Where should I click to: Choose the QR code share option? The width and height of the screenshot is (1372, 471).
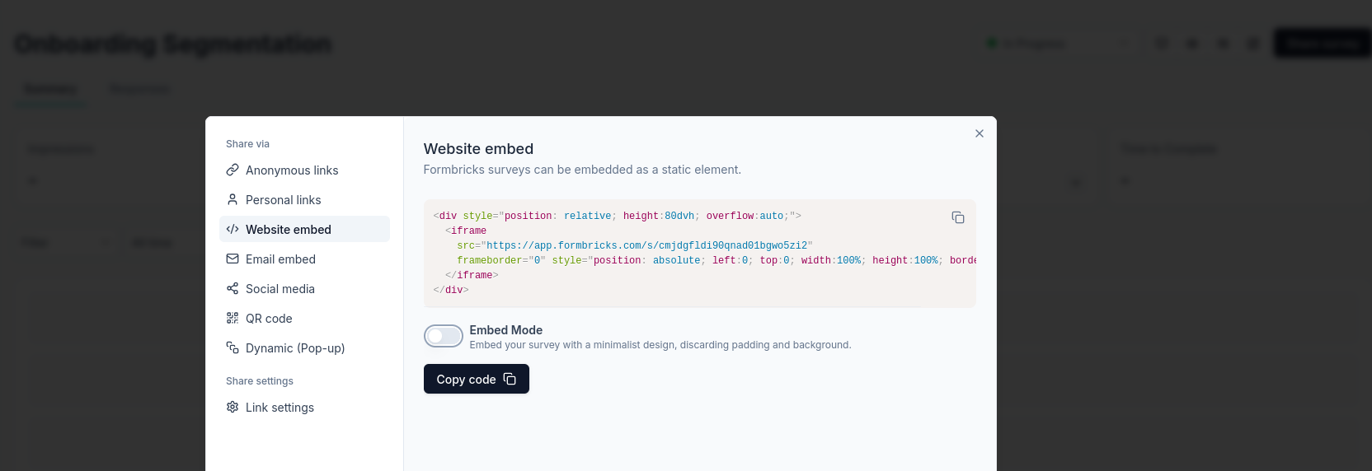(x=269, y=319)
